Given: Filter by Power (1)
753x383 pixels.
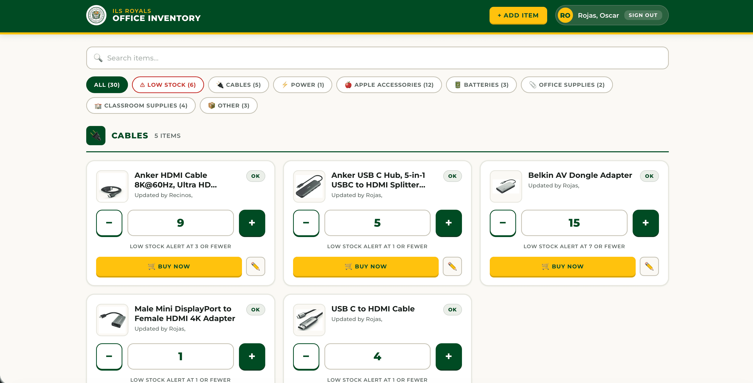Looking at the screenshot, I should click(x=303, y=85).
